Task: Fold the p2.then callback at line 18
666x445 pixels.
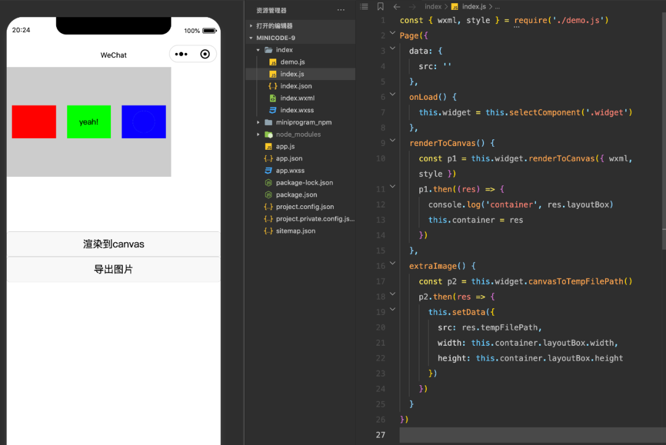Action: coord(392,294)
